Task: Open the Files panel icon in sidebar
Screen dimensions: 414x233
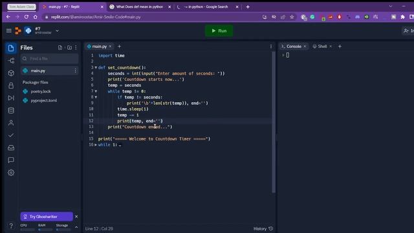Action: (x=11, y=48)
